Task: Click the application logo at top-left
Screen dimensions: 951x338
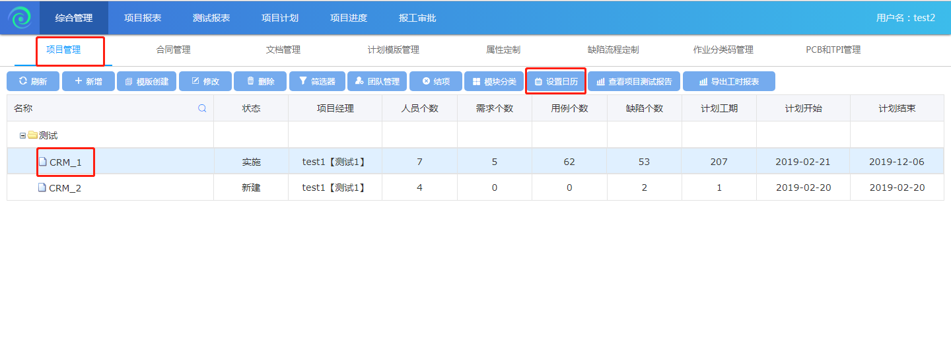Action: pos(20,18)
